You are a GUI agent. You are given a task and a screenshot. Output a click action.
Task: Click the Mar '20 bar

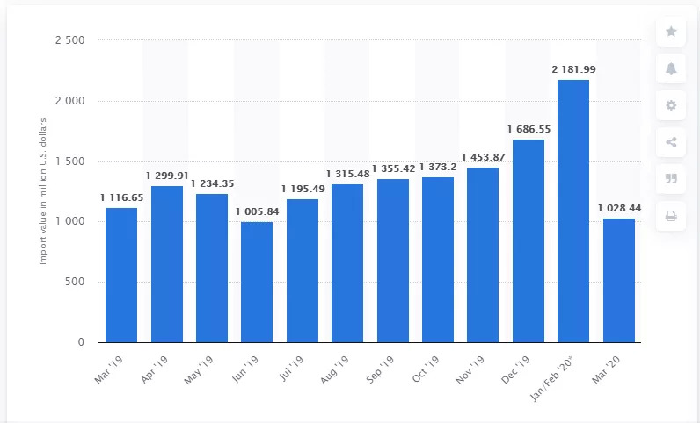(x=618, y=280)
